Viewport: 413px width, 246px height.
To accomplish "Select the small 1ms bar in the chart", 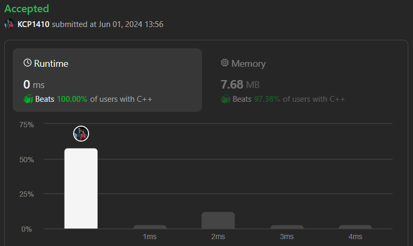I will coord(150,227).
